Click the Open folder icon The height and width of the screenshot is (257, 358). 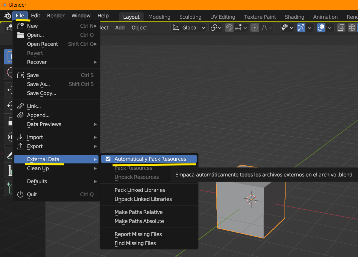coord(21,35)
